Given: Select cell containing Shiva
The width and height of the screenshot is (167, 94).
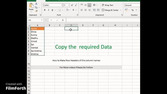Looking at the screenshot, I should [x=38, y=32].
